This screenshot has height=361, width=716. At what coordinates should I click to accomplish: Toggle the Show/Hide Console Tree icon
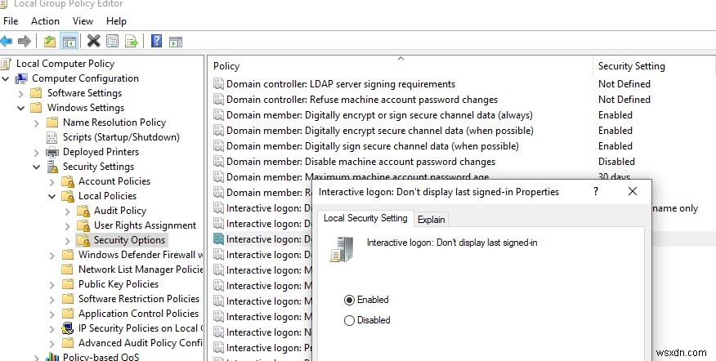point(69,41)
